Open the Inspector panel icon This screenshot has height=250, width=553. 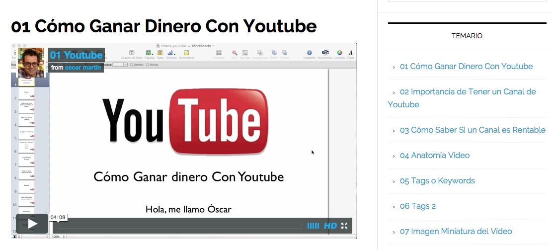[310, 53]
